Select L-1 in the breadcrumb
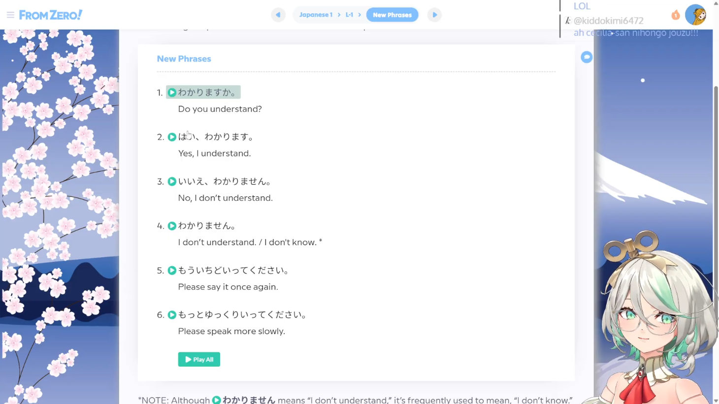 (349, 15)
